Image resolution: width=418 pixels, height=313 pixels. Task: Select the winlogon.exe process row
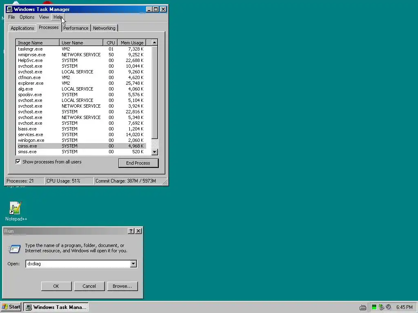[81, 140]
